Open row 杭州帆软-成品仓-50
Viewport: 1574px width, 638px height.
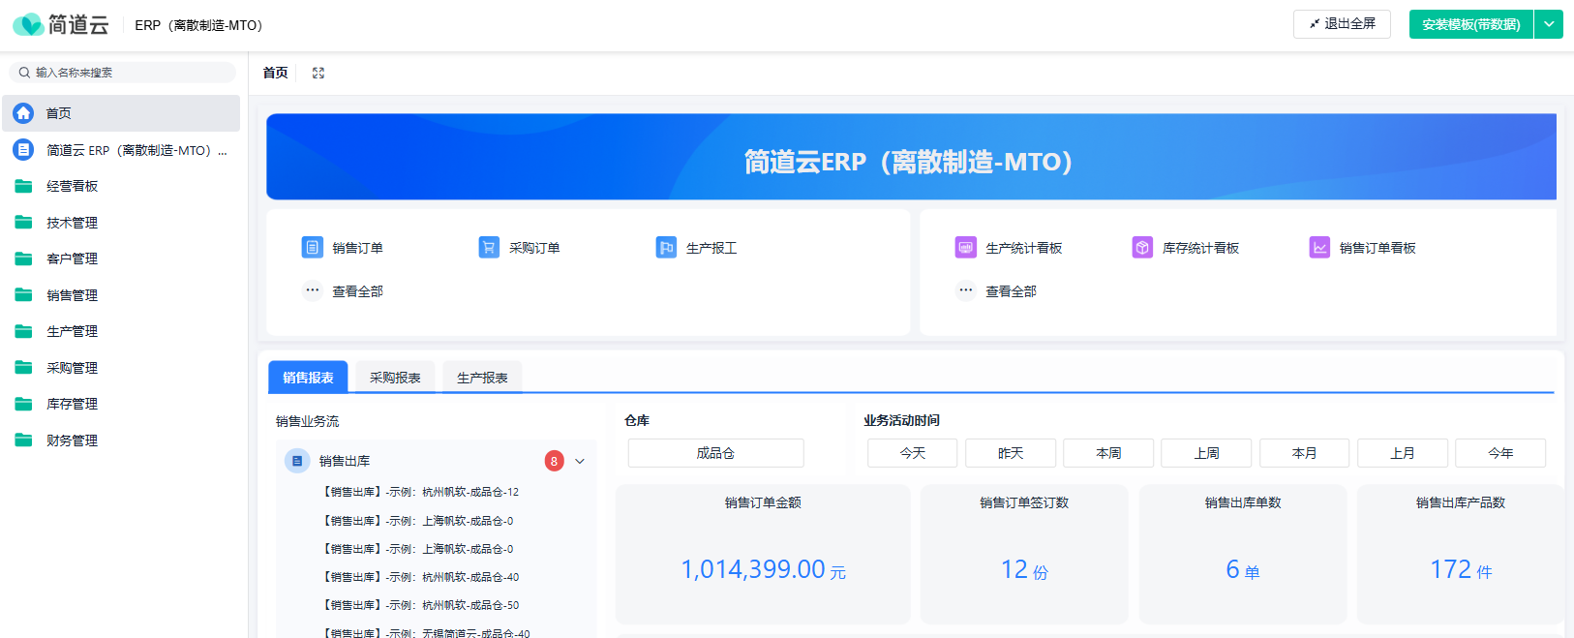(x=421, y=605)
